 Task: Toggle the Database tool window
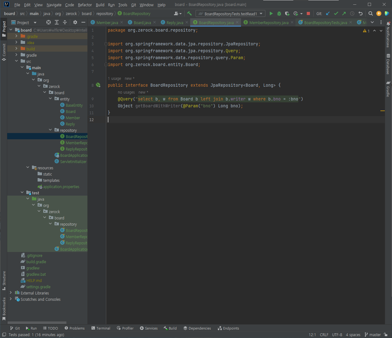pyautogui.click(x=388, y=64)
